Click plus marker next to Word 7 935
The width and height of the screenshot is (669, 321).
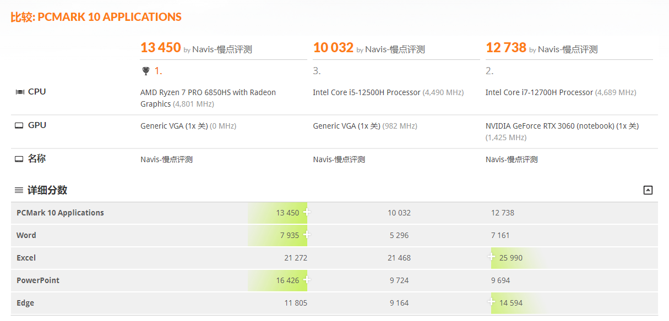click(x=307, y=235)
